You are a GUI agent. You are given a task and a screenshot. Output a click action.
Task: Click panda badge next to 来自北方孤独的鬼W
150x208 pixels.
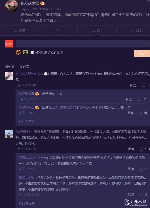coord(46,74)
